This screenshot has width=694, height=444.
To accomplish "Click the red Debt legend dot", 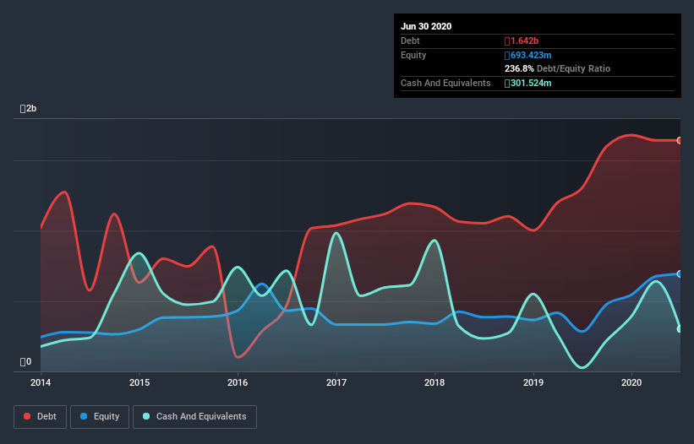I will tap(27, 416).
